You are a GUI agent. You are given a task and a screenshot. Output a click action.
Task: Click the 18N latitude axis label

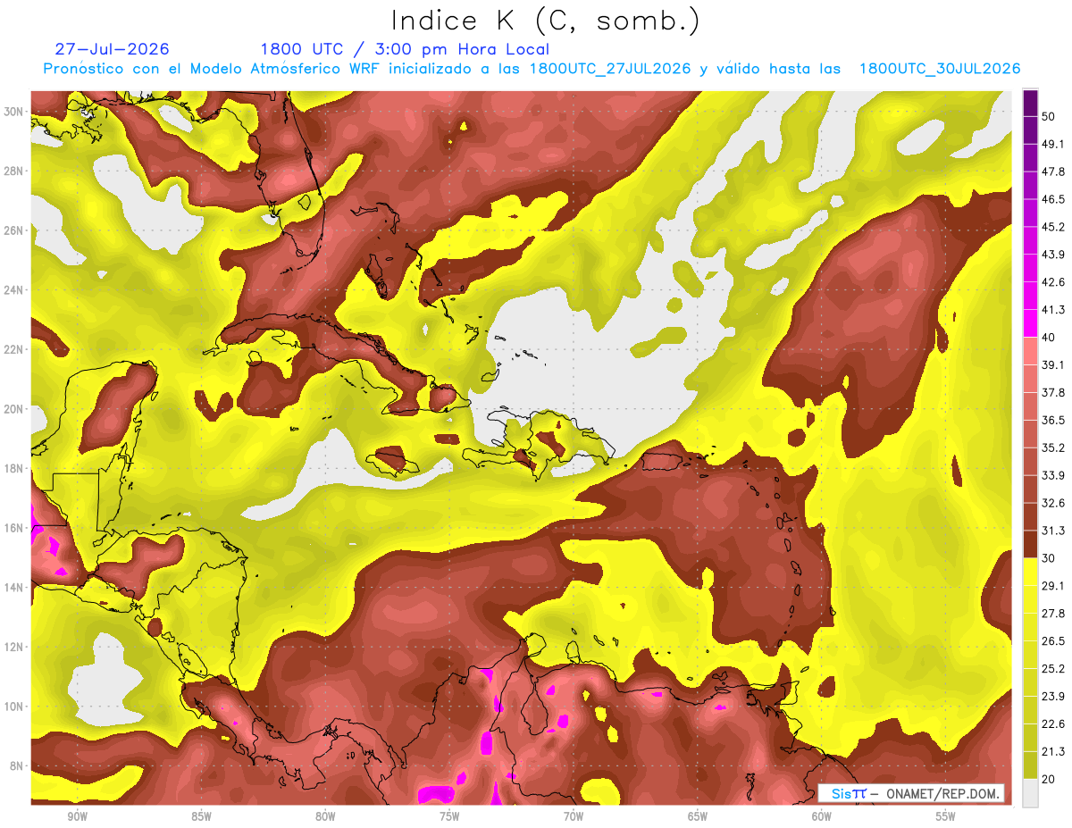pos(14,468)
